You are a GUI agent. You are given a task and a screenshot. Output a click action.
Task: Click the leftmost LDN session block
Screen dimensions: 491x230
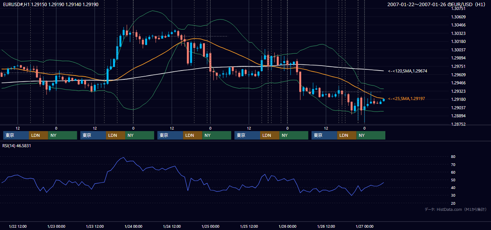click(39, 135)
